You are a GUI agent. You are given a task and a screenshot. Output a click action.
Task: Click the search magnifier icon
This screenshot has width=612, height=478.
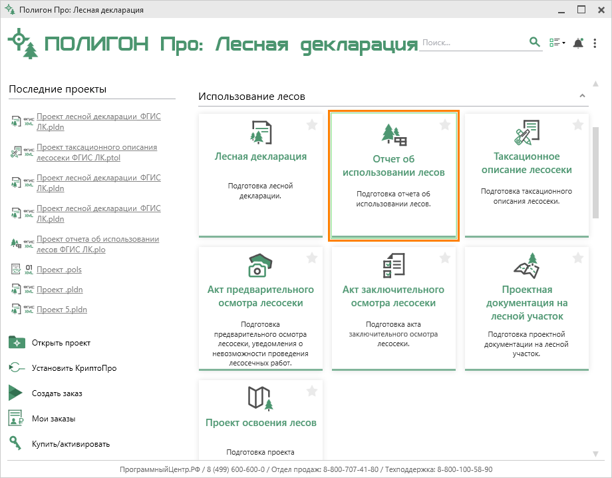click(x=534, y=42)
